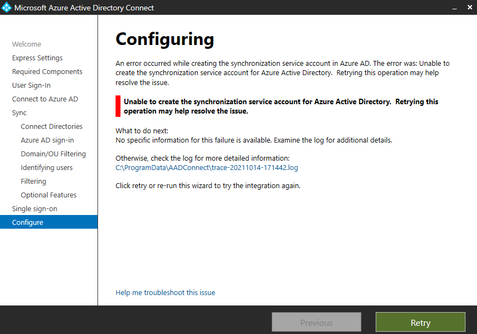Image resolution: width=477 pixels, height=334 pixels.
Task: Click the bold error message text
Action: 281,106
